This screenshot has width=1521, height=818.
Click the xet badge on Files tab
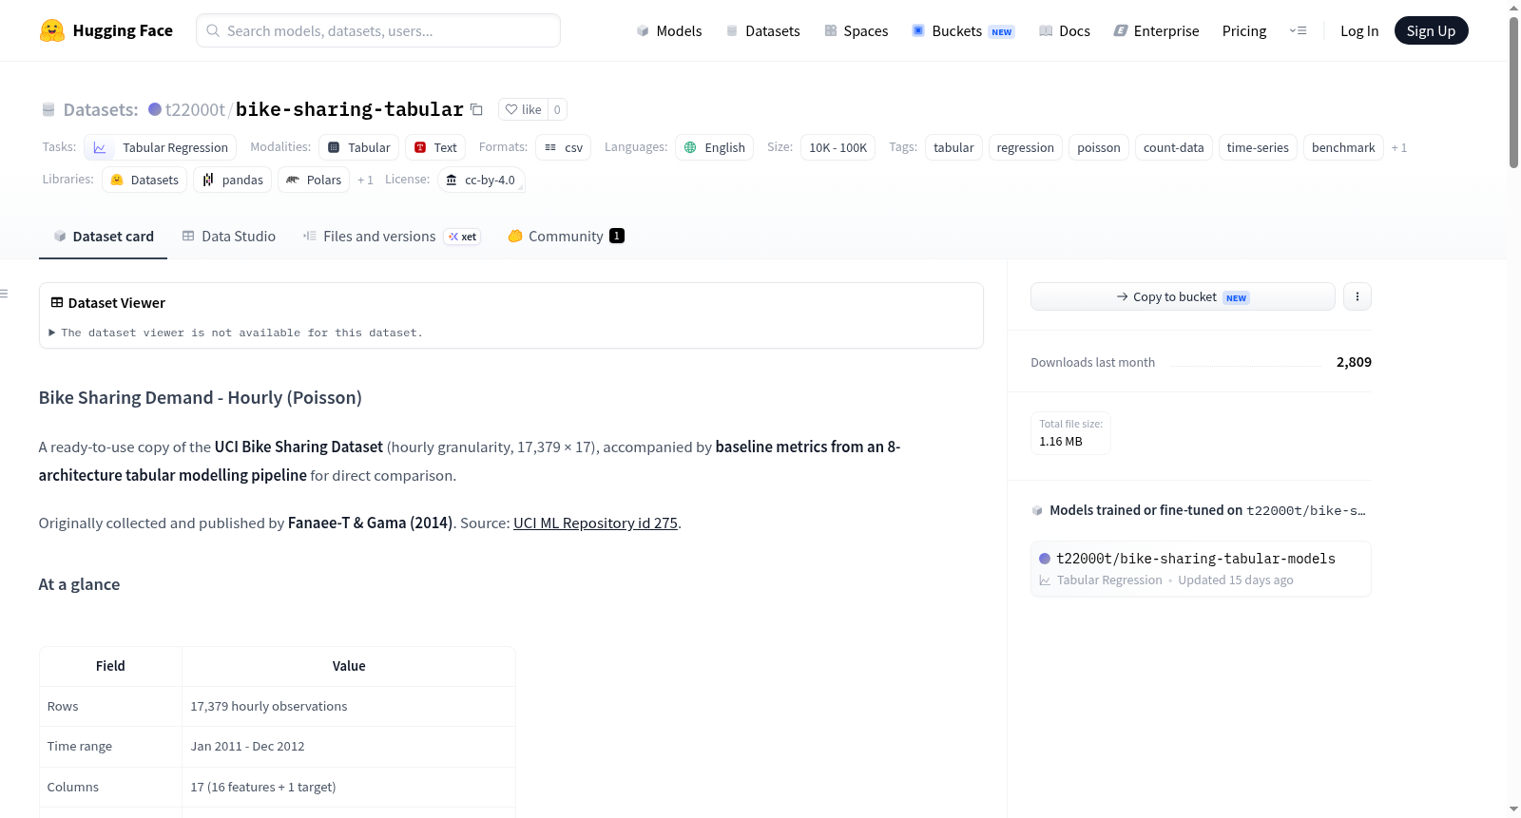[463, 237]
